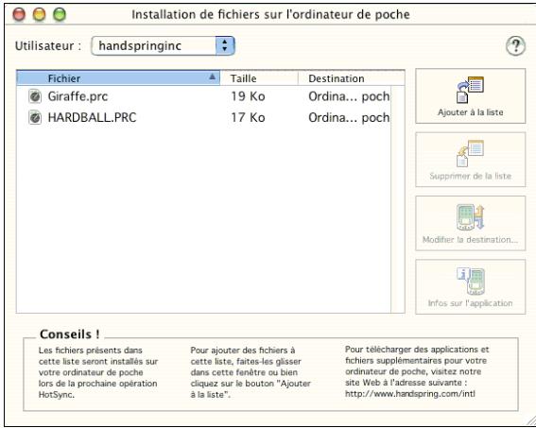The width and height of the screenshot is (536, 428).
Task: Click the Conseils ! heading
Action: (70, 334)
